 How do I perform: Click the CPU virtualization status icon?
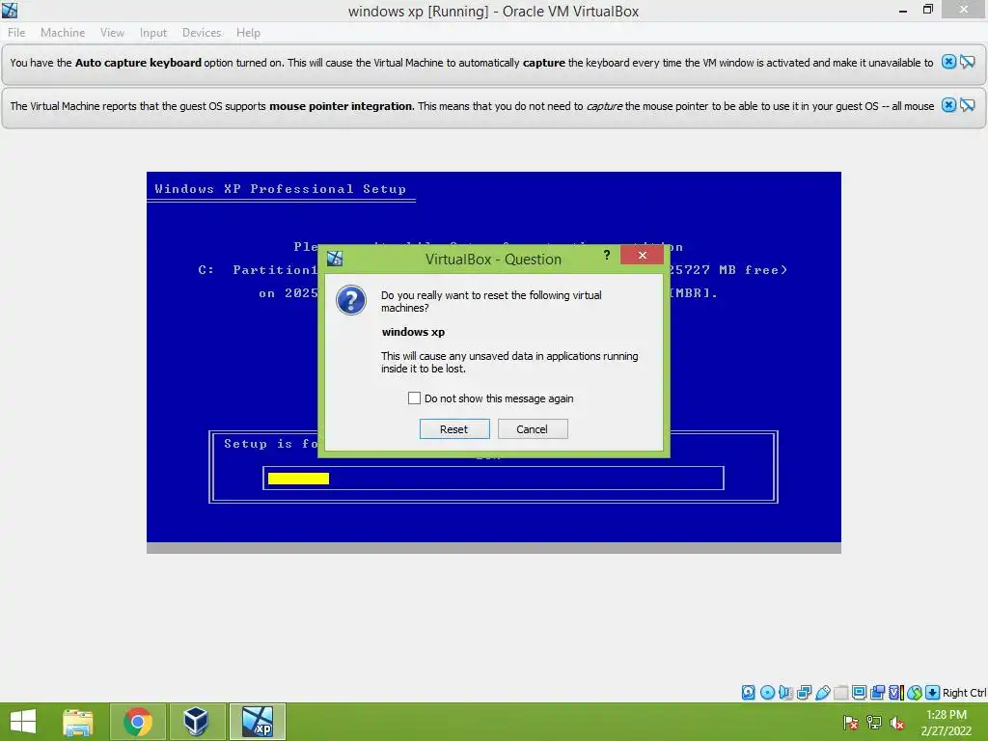click(895, 693)
